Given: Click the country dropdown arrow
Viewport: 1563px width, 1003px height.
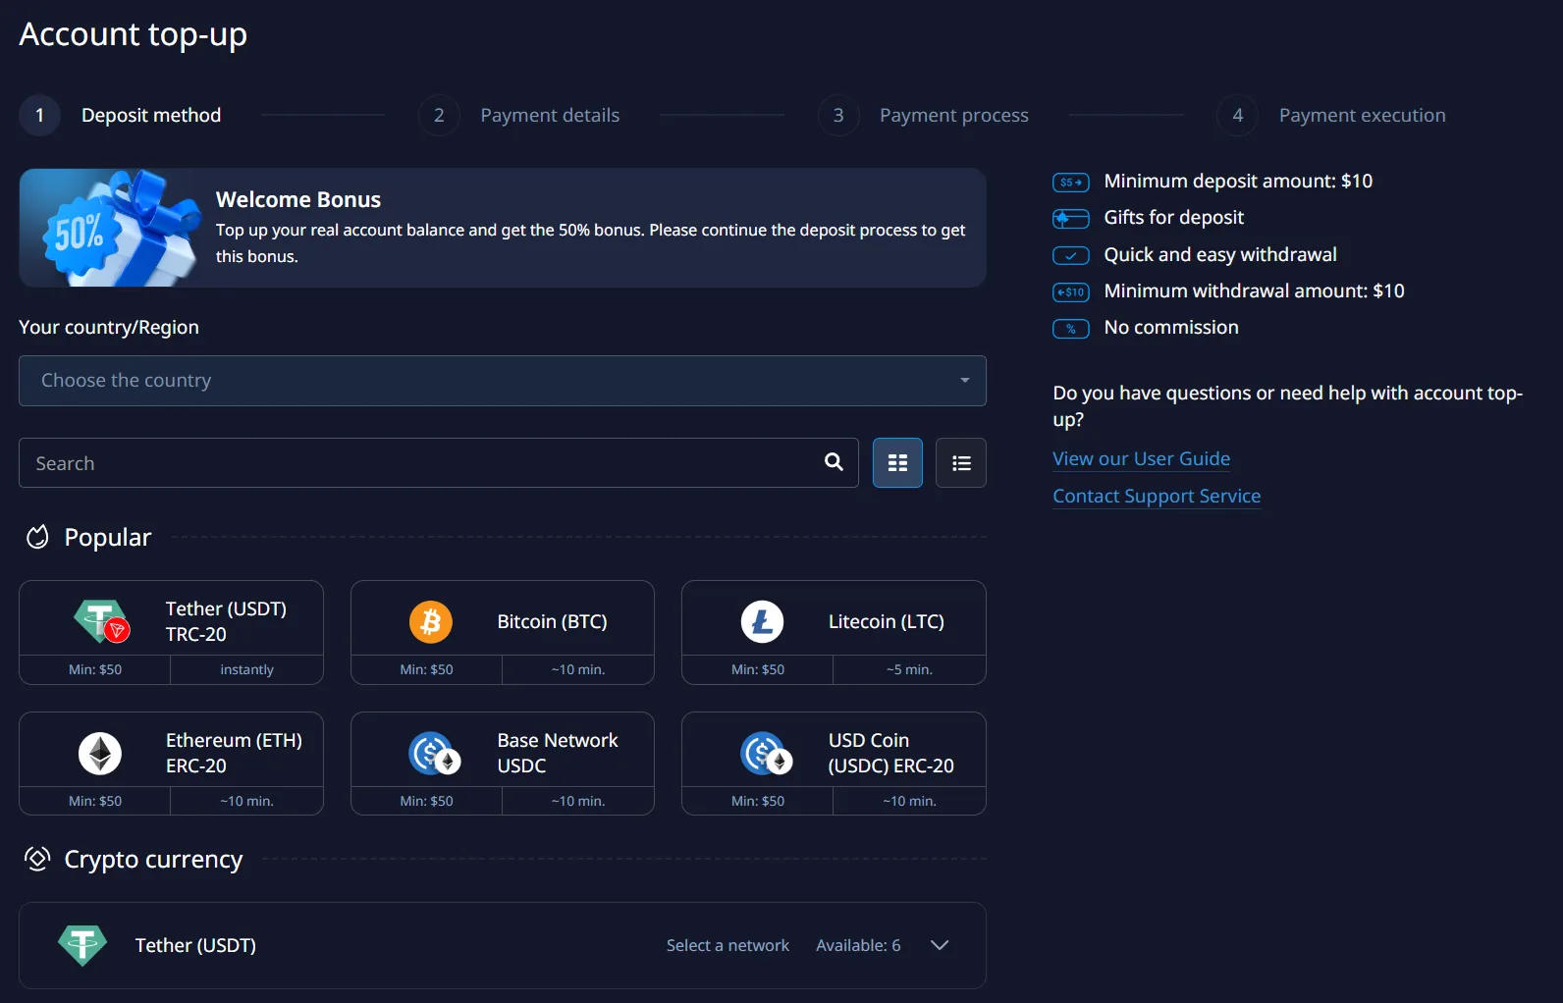Looking at the screenshot, I should (965, 381).
